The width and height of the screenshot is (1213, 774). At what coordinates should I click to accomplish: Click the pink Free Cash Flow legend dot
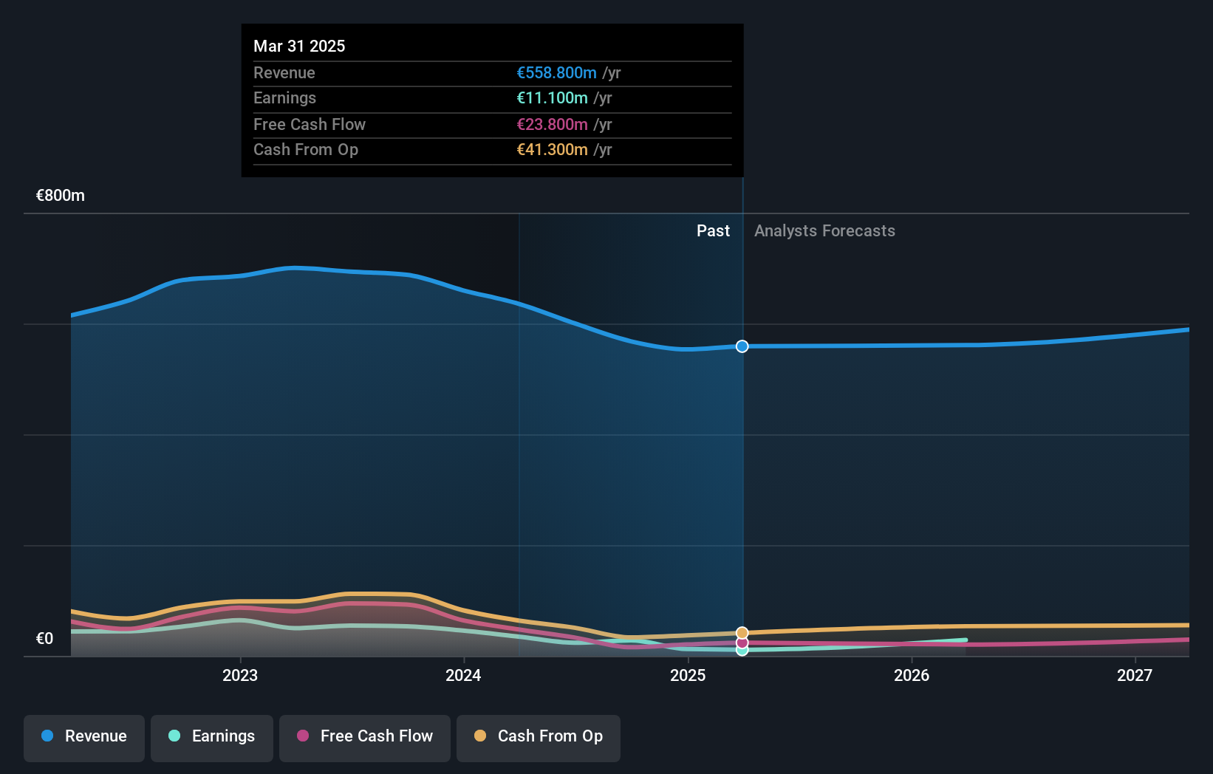tap(301, 736)
